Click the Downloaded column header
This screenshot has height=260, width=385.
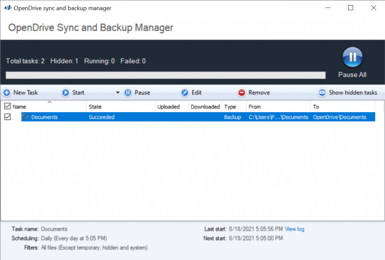tap(205, 107)
